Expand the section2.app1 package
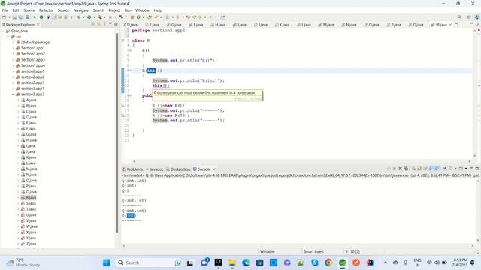481x270 pixels. pos(13,71)
